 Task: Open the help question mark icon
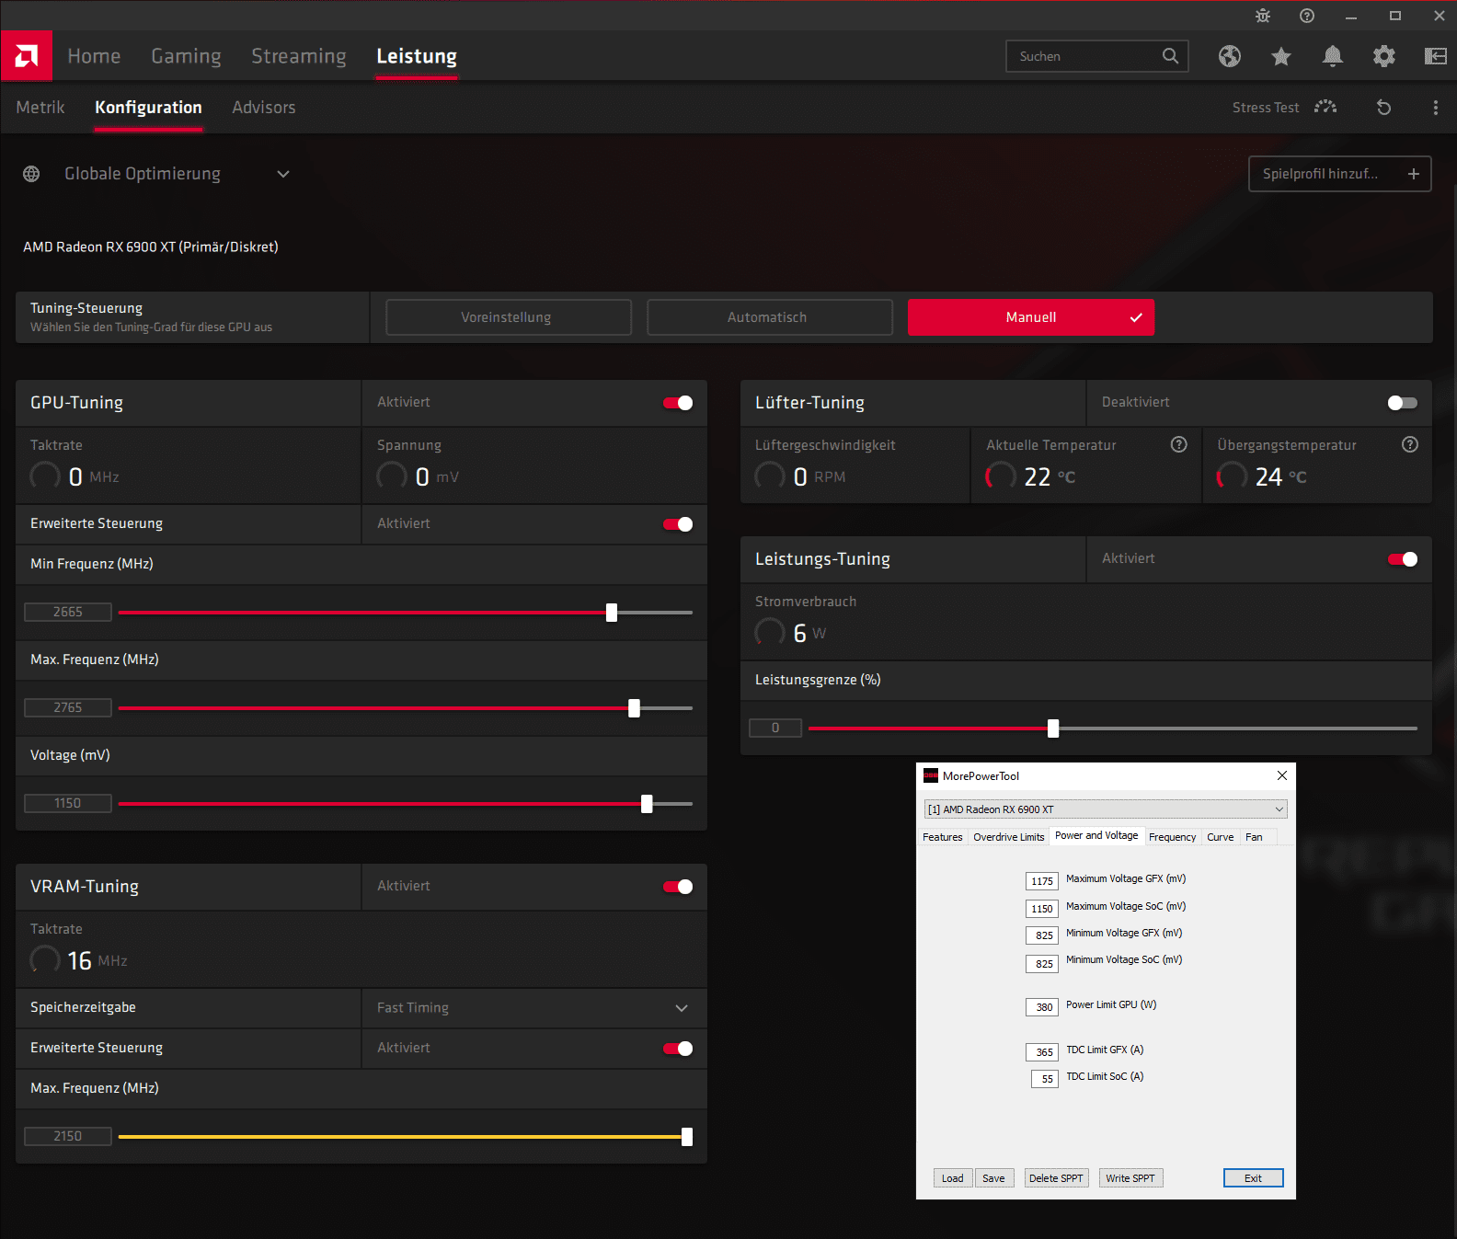[x=1307, y=16]
